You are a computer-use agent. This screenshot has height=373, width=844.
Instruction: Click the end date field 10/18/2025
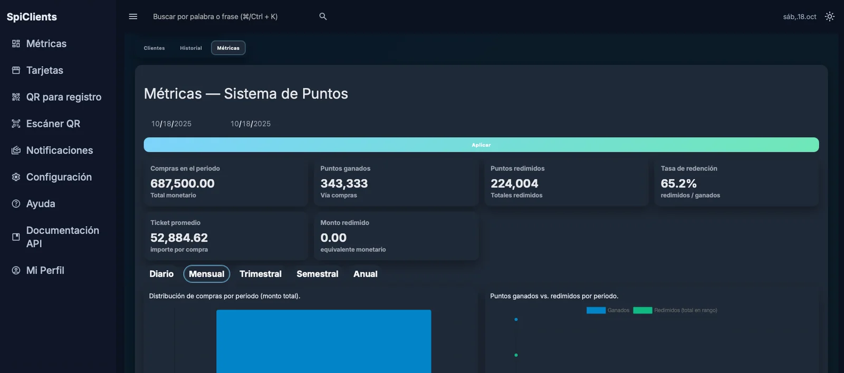(x=251, y=124)
